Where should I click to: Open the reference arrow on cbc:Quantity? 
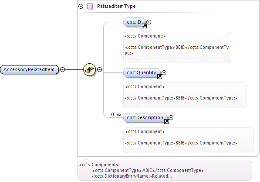159,77
